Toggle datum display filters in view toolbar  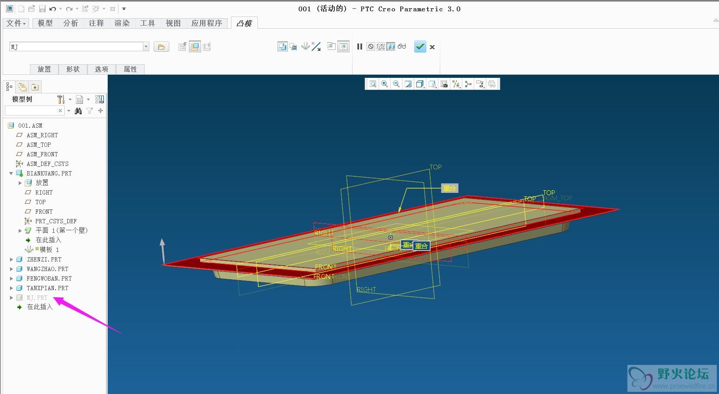click(x=456, y=84)
